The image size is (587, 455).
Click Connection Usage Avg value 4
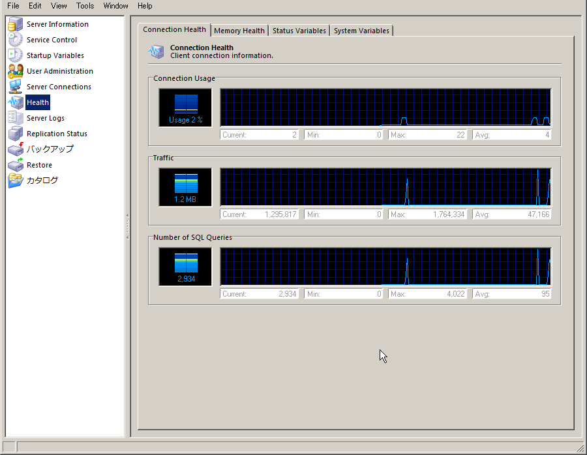(x=512, y=135)
